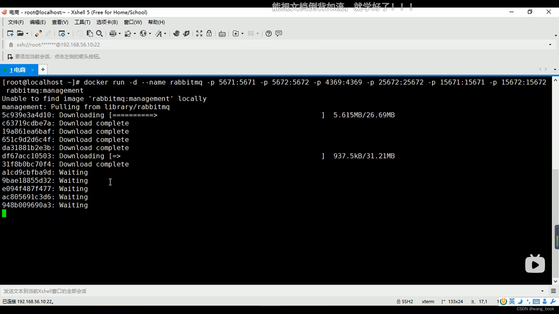Screen dimensions: 559x314
Task: Launch Xagent with the eye icon
Action: [x=186, y=34]
